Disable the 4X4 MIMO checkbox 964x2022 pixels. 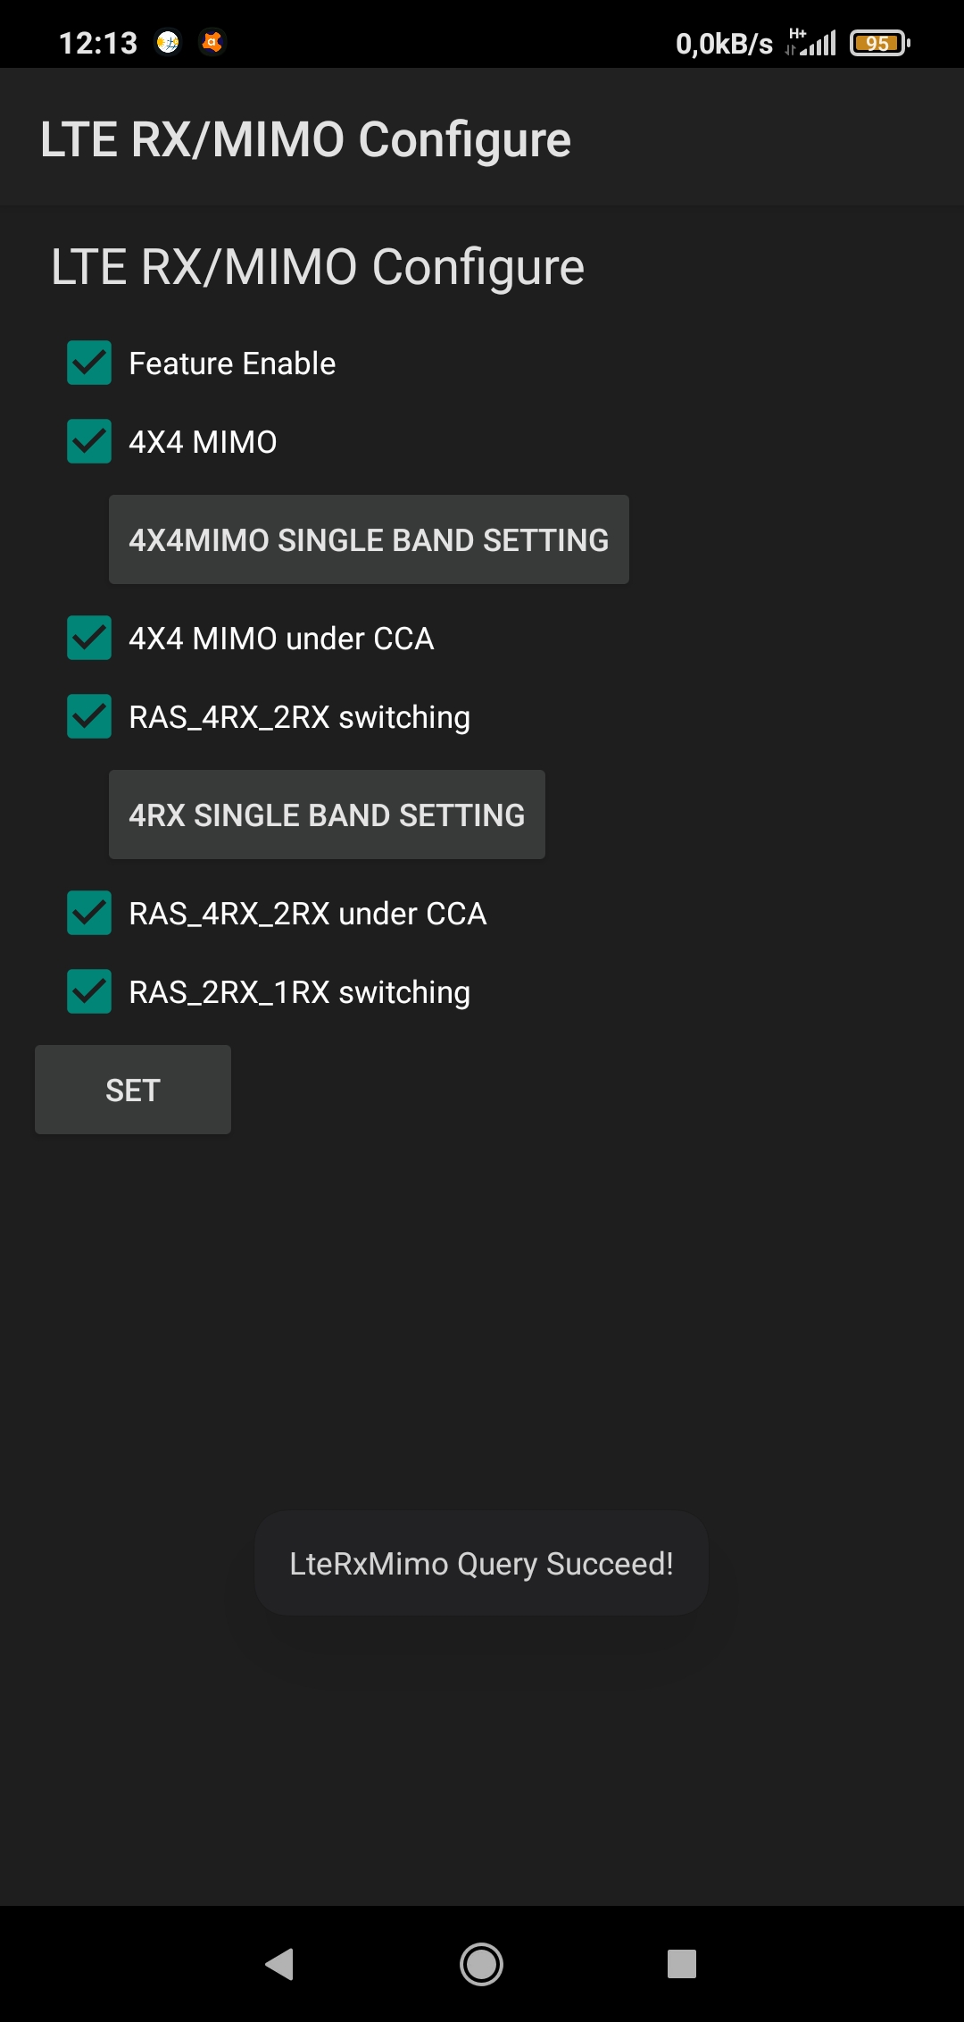tap(89, 441)
